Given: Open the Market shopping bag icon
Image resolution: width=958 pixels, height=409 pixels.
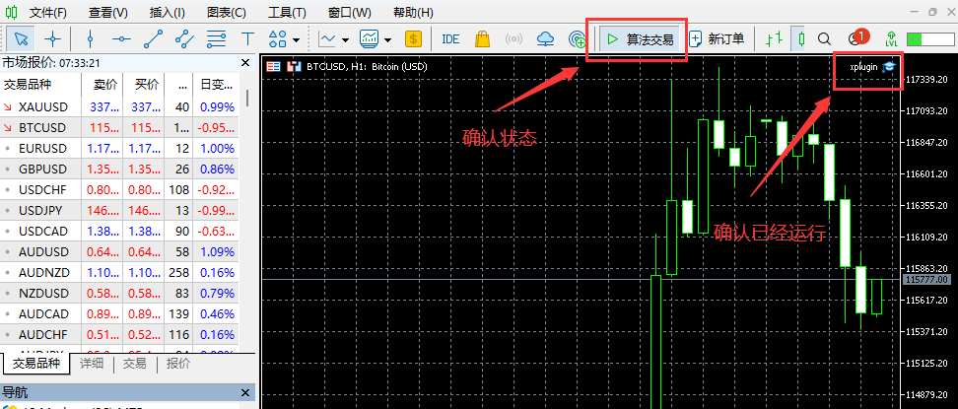Looking at the screenshot, I should tap(482, 39).
